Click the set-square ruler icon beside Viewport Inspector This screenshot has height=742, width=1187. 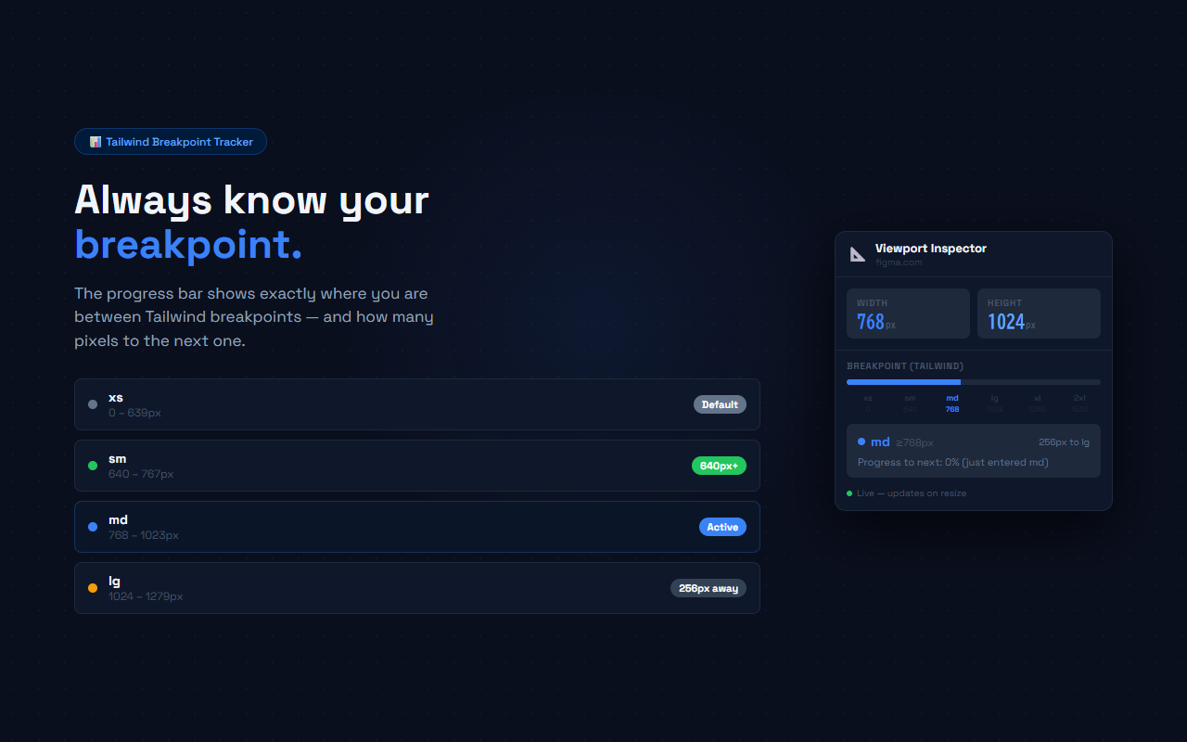point(858,254)
